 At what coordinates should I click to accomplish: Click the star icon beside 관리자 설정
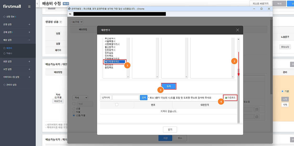pyautogui.click(x=4, y=85)
